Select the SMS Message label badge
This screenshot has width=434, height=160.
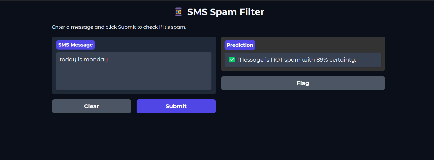pyautogui.click(x=75, y=45)
